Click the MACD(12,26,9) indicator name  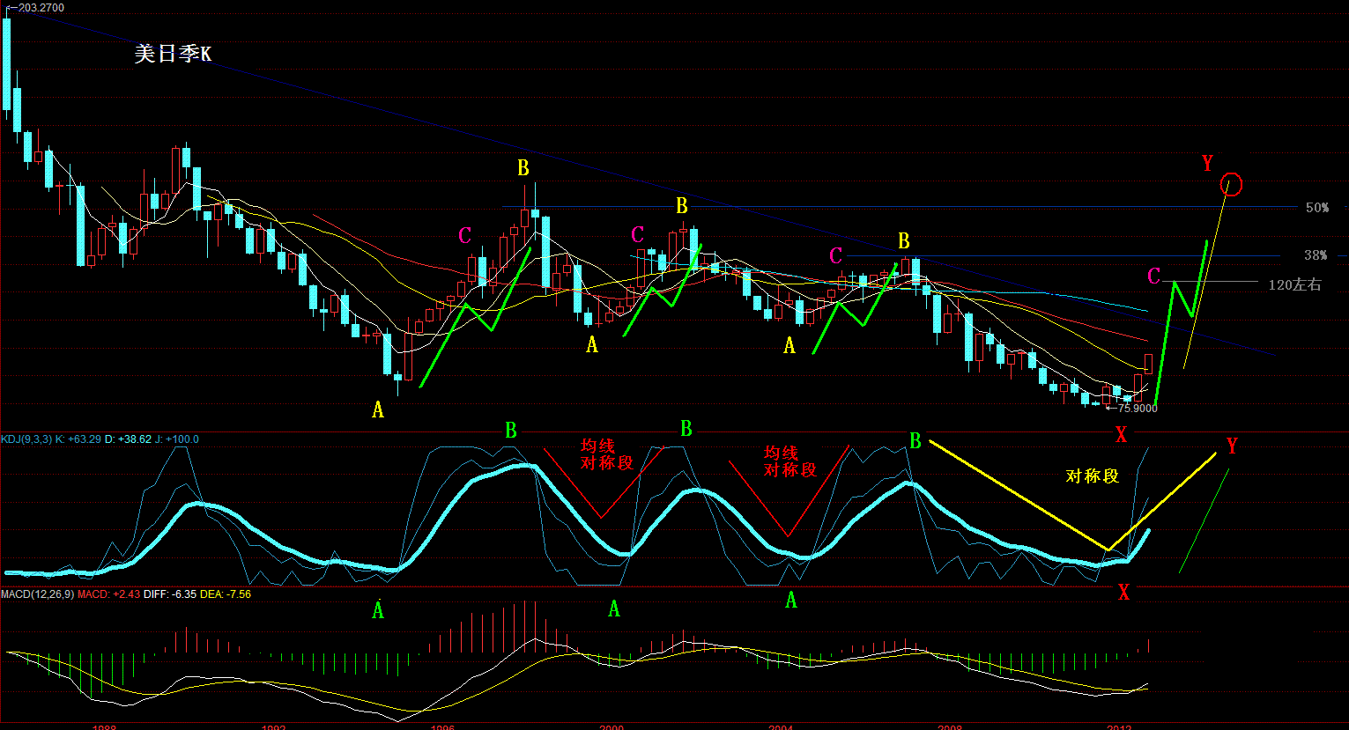(38, 594)
